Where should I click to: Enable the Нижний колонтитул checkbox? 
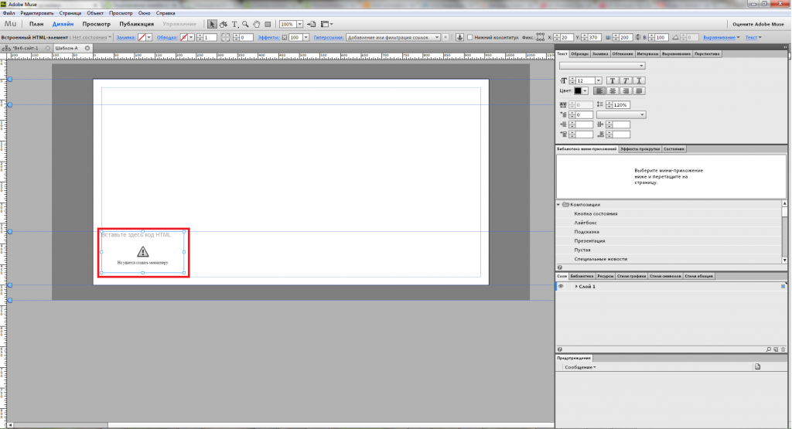pos(471,37)
